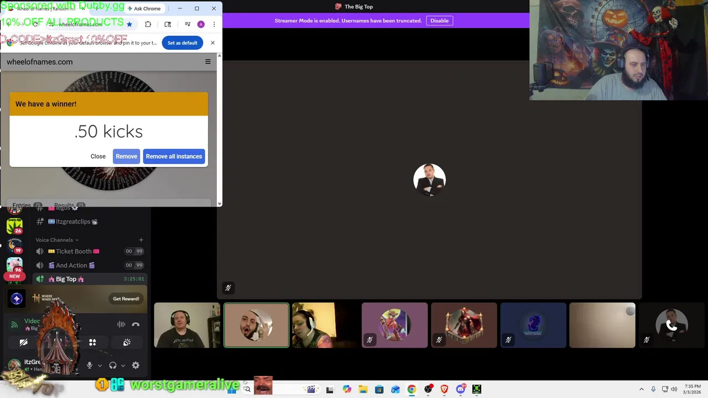The height and width of the screenshot is (398, 708).
Task: Toggle Discord noise suppression icon
Action: [x=121, y=324]
